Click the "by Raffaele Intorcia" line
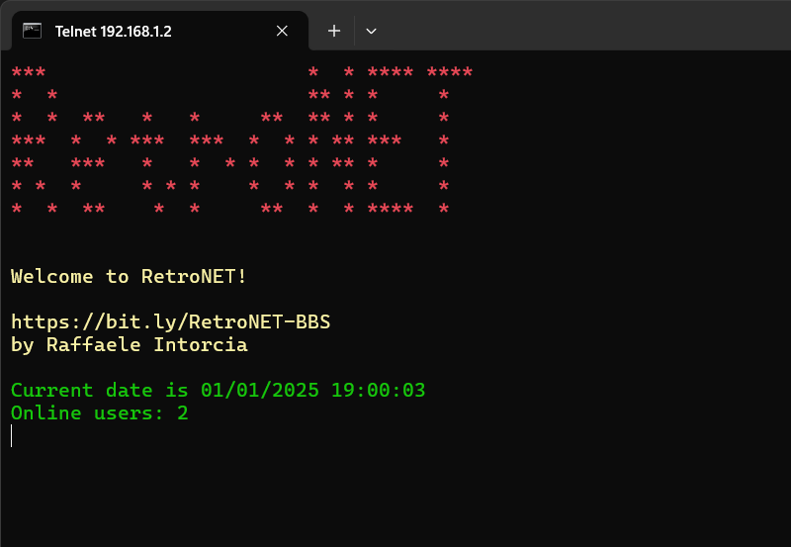Viewport: 791px width, 547px height. point(130,344)
